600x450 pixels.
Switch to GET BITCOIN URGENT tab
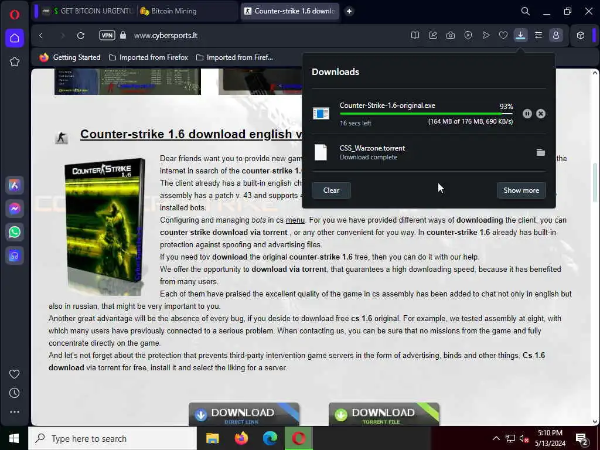tap(88, 11)
